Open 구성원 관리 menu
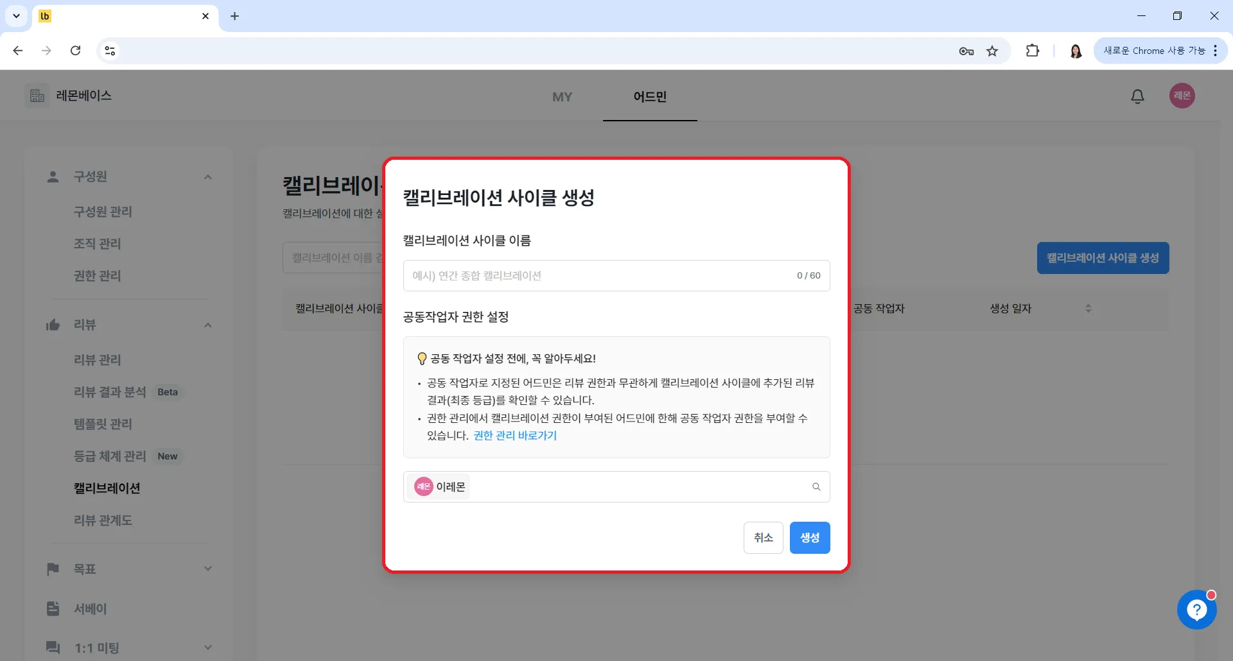Viewport: 1233px width, 661px height. tap(103, 212)
